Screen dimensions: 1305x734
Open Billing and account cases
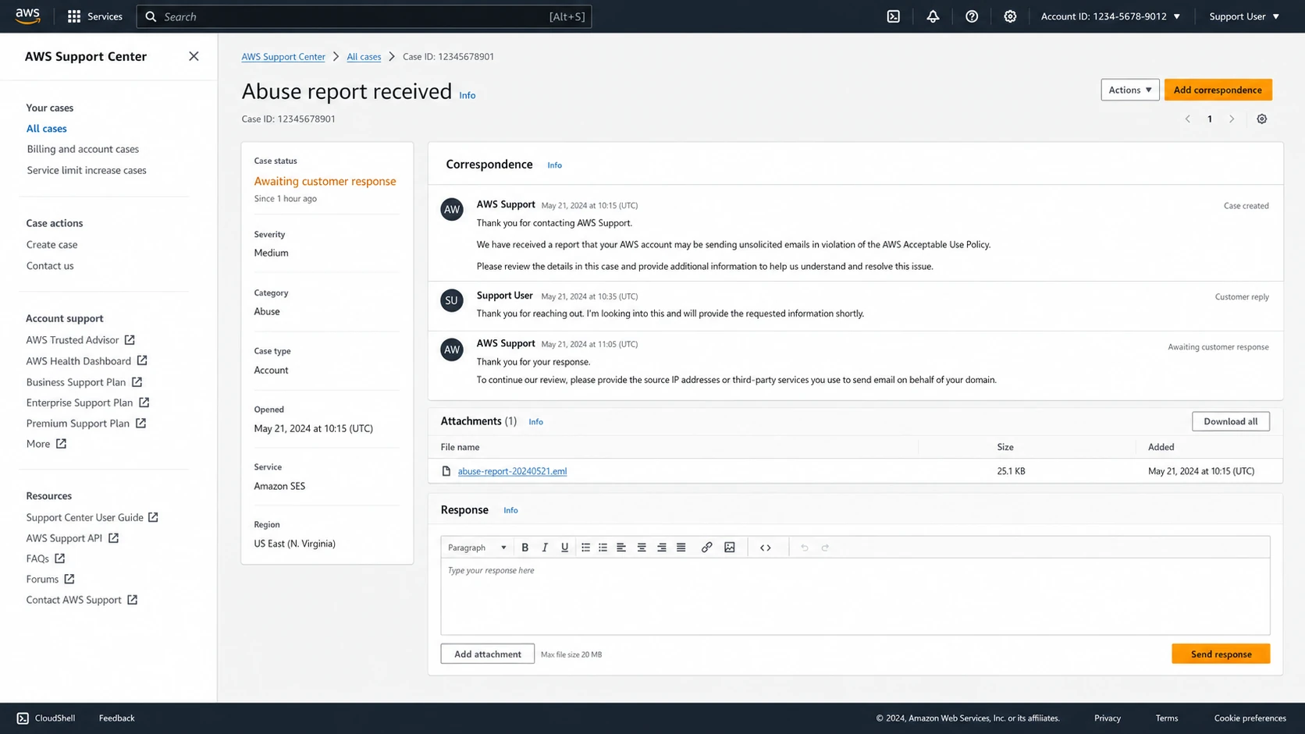coord(83,149)
